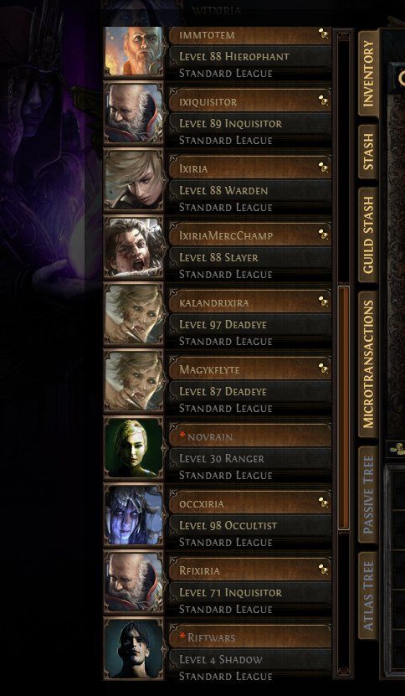Click the occxiria Occultist portrait
The image size is (405, 696).
134,515
